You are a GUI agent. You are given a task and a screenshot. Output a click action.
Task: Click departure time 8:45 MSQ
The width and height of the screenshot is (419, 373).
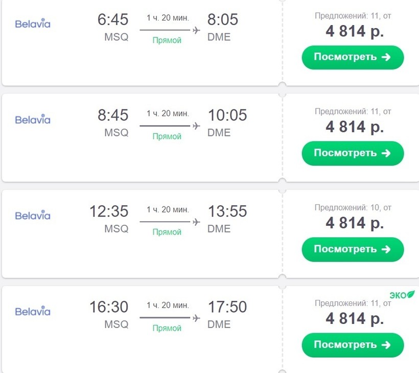point(113,115)
